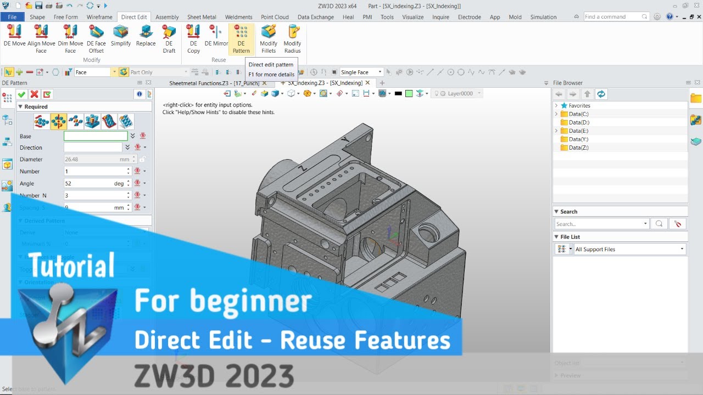The image size is (703, 395).
Task: Select the circular pattern type icon
Action: (x=59, y=121)
